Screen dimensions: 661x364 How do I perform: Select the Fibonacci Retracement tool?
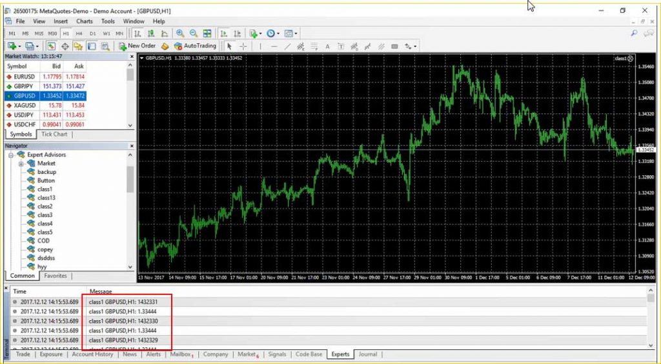click(314, 46)
